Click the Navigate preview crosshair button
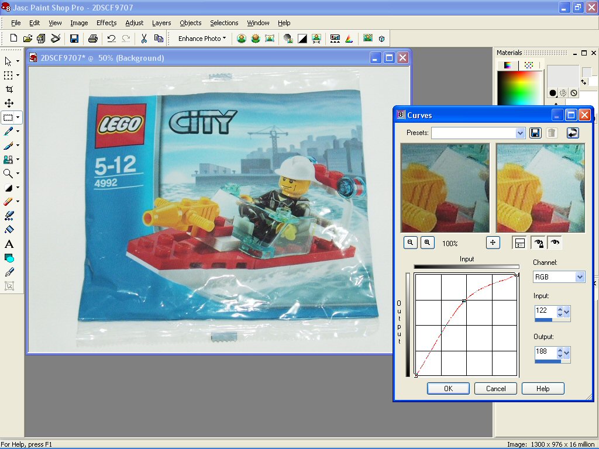 493,243
